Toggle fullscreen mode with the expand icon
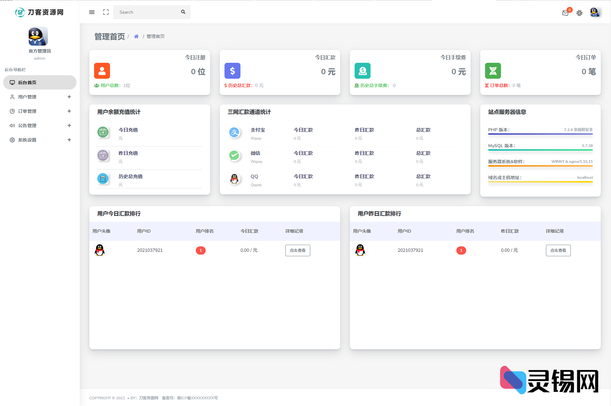The width and height of the screenshot is (611, 406). (106, 12)
